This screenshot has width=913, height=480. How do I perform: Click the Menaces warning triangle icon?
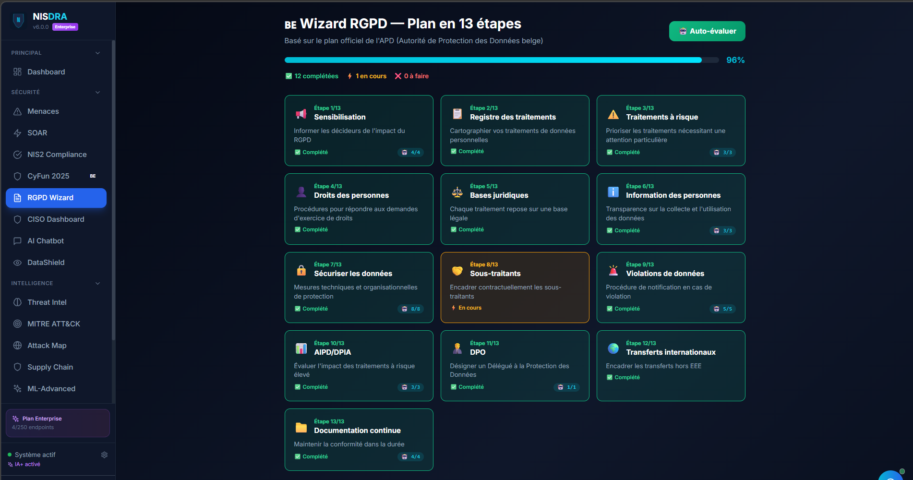click(17, 111)
